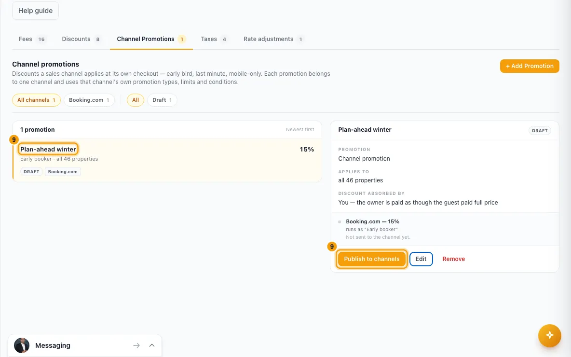Edit the Plan-ahead winter promotion
The image size is (571, 357).
point(421,259)
